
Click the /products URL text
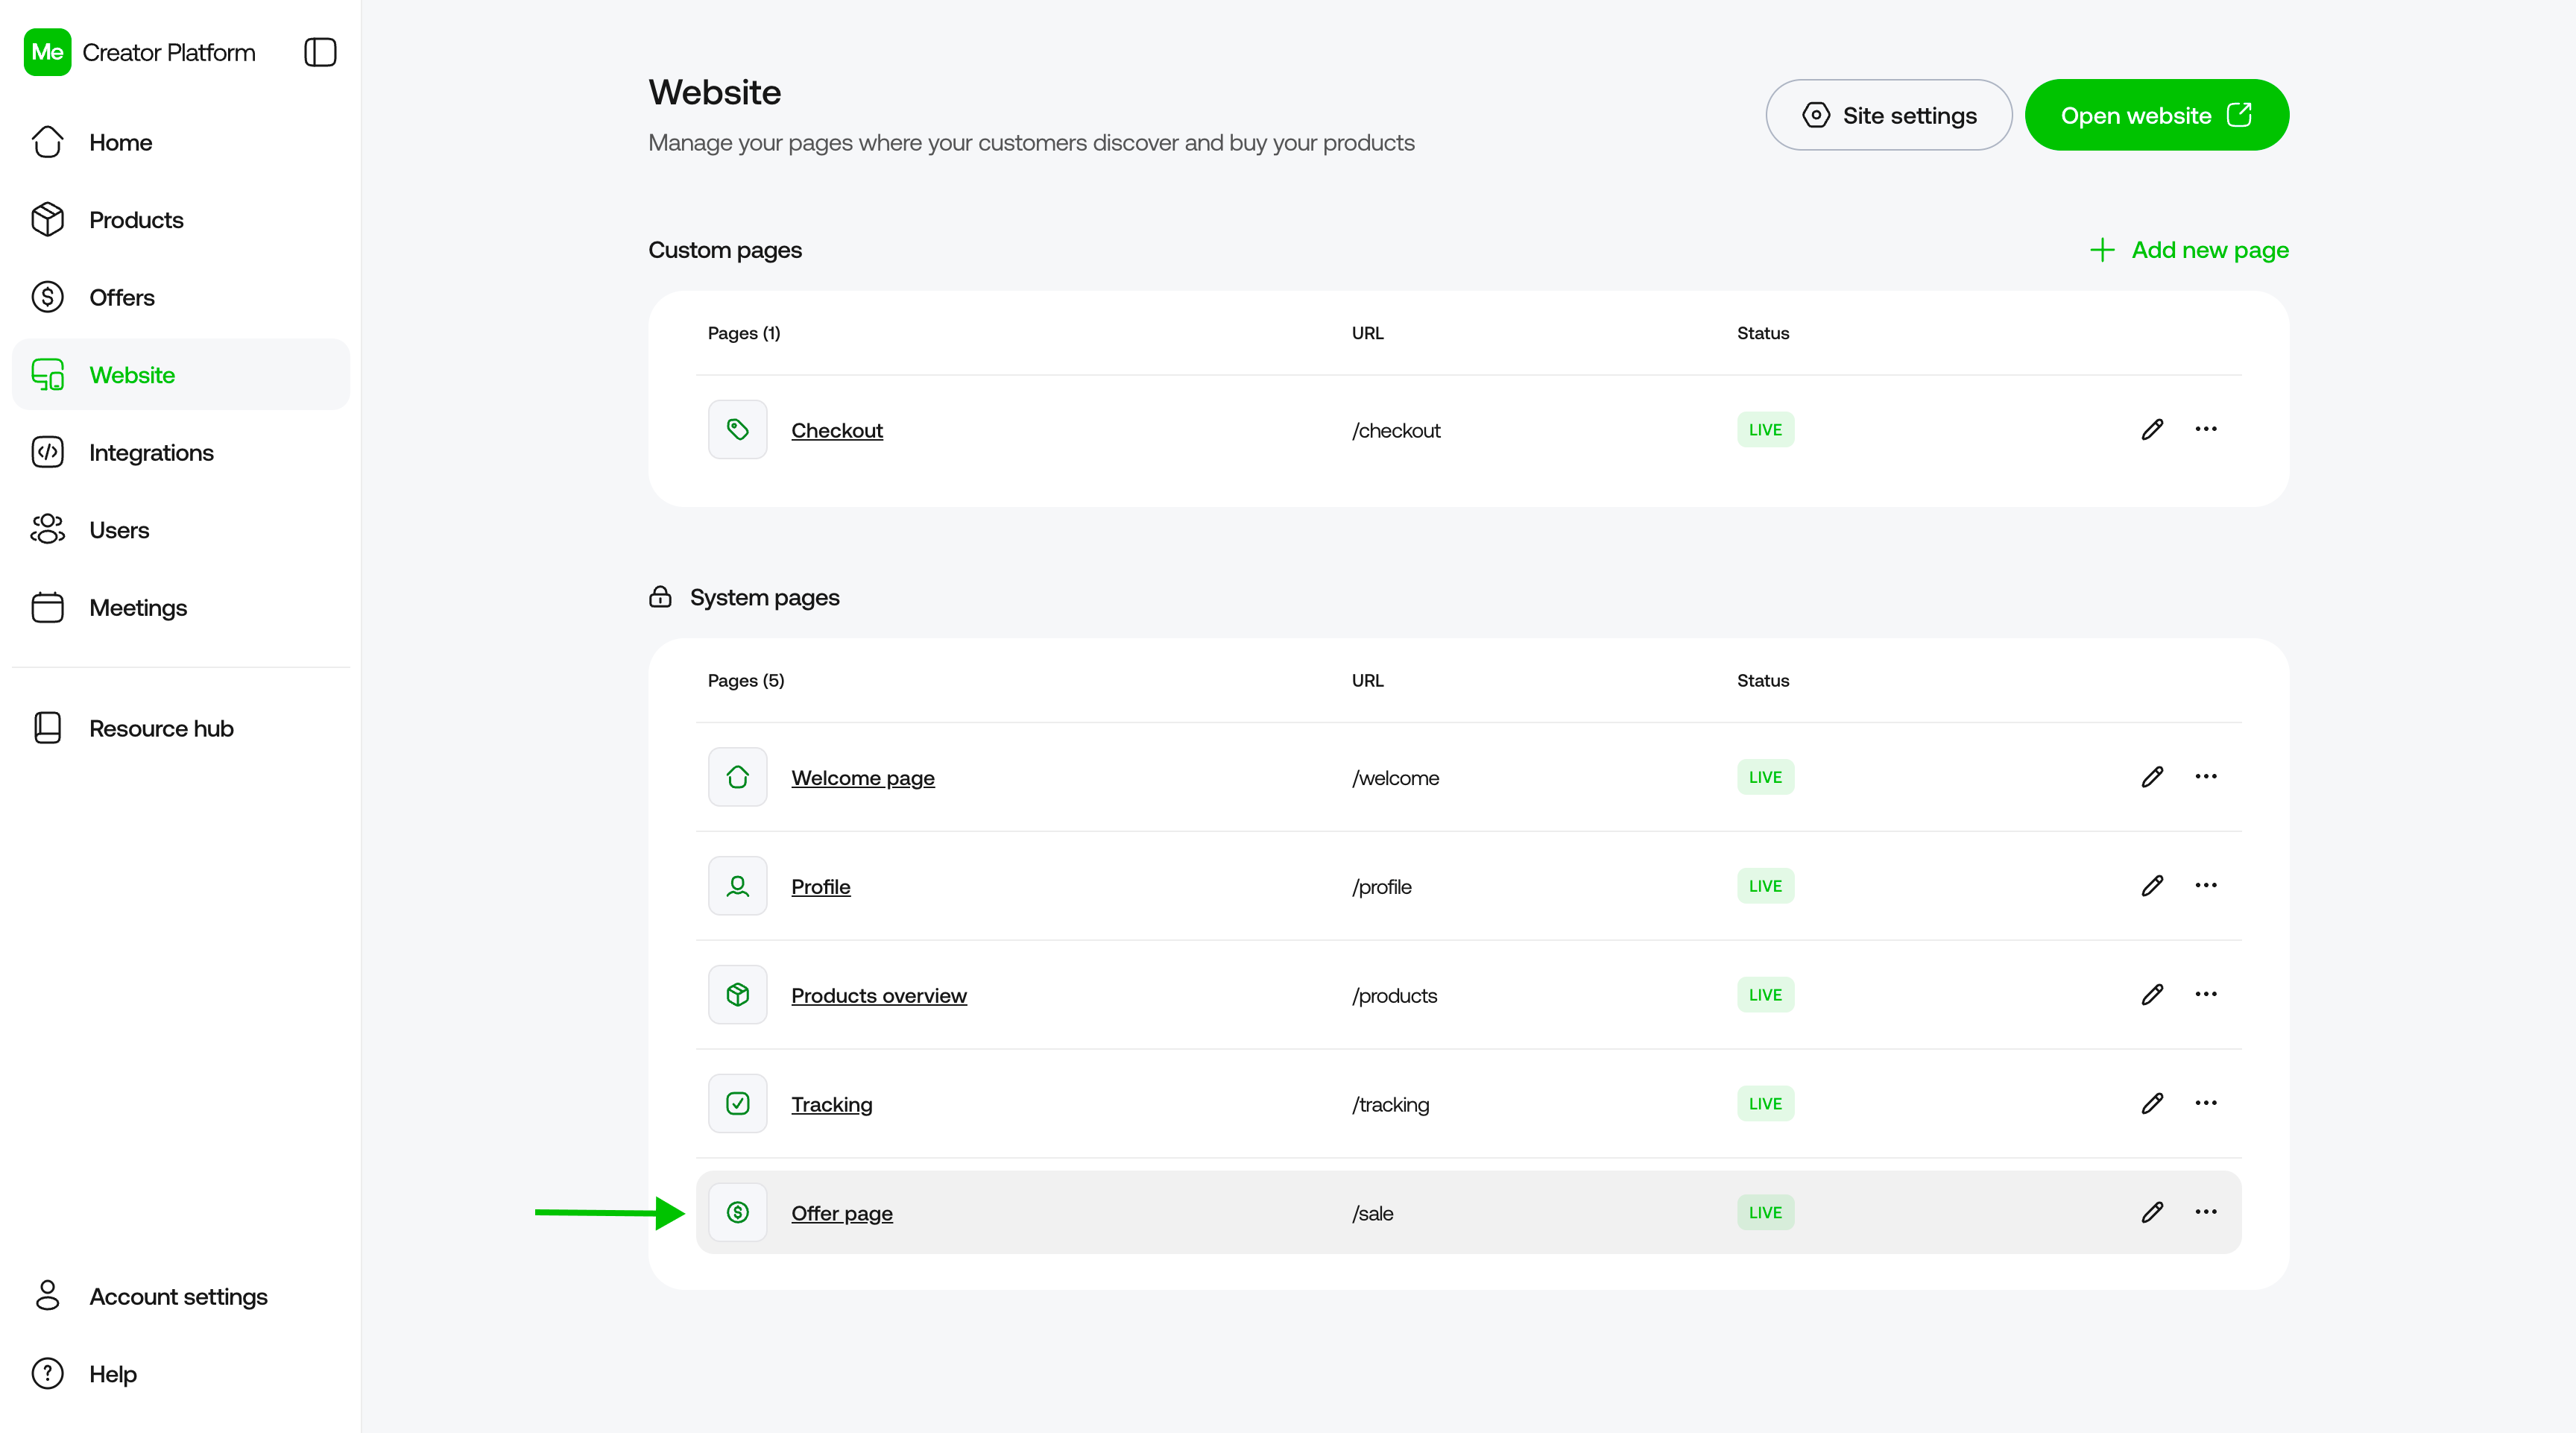click(1394, 995)
